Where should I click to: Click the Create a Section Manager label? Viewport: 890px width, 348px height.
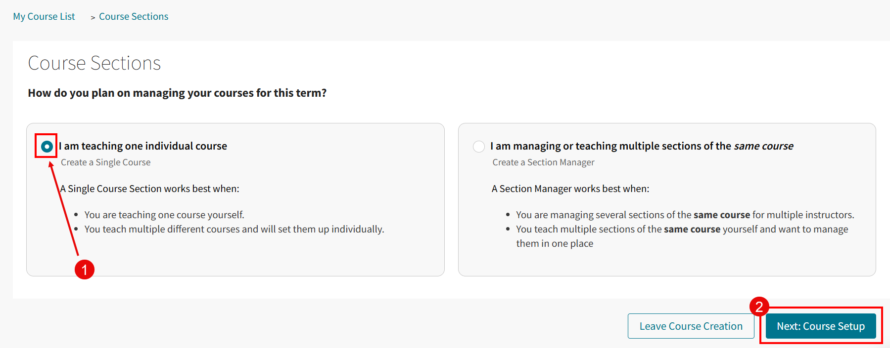click(x=543, y=162)
